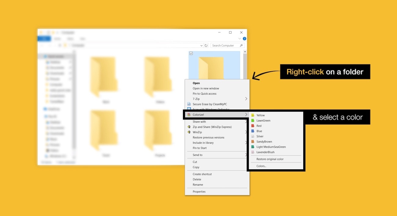Viewport: 397px width, 216px height.
Task: Select the Red folder icon in the submenu
Action: coord(253,126)
